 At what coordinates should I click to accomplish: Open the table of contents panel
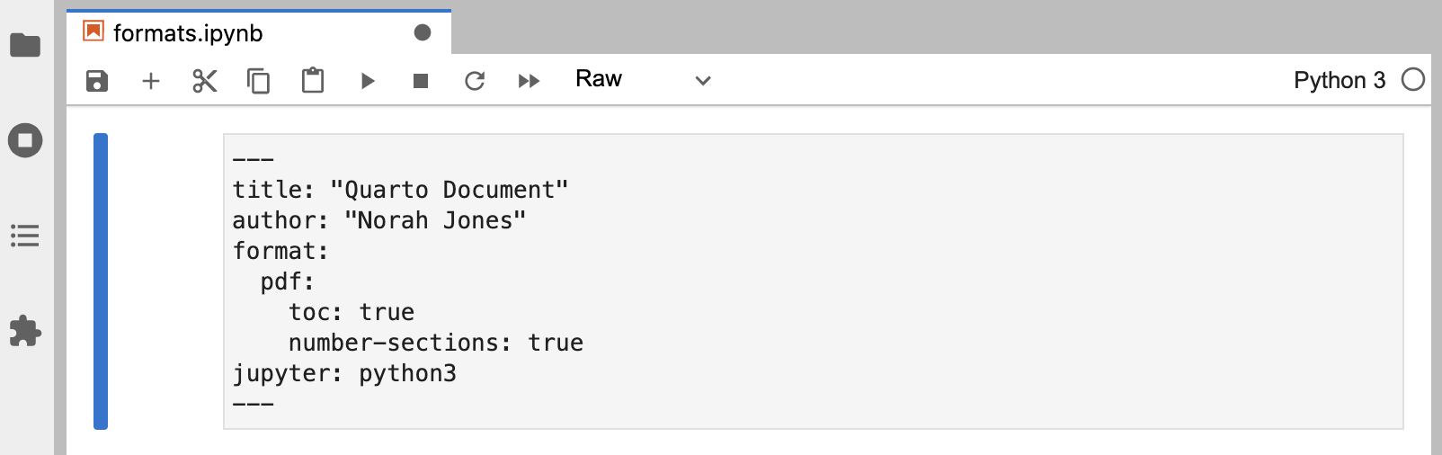point(25,236)
